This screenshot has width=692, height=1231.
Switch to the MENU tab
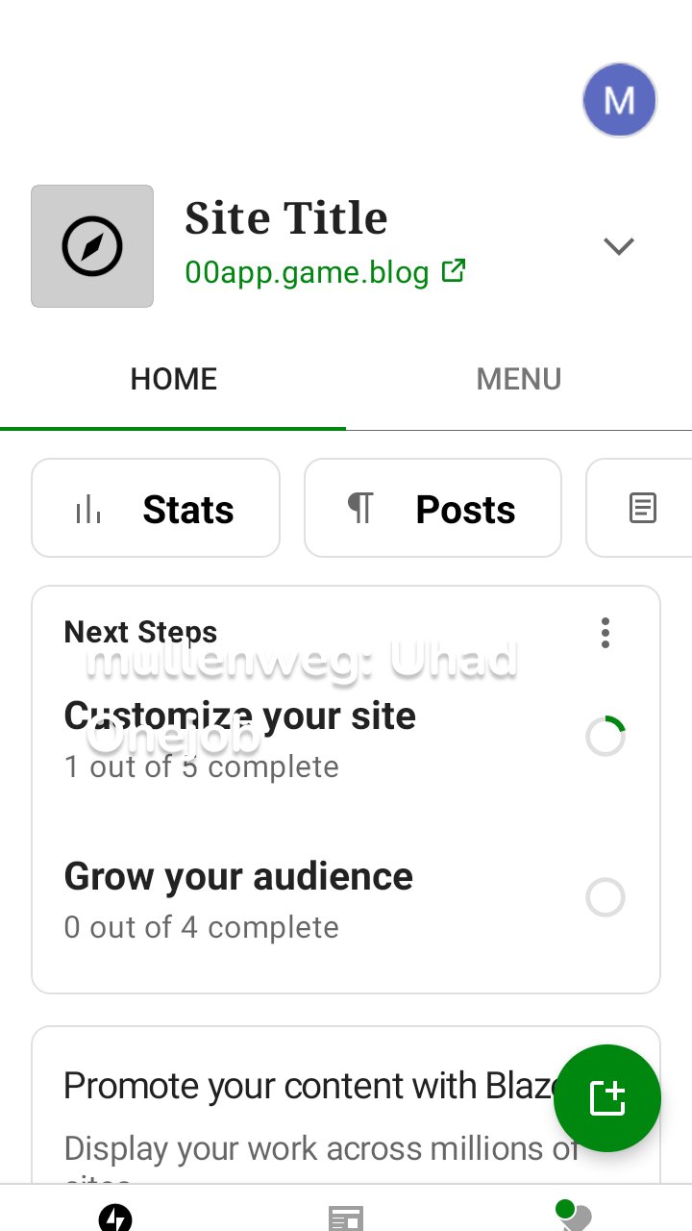click(x=519, y=379)
